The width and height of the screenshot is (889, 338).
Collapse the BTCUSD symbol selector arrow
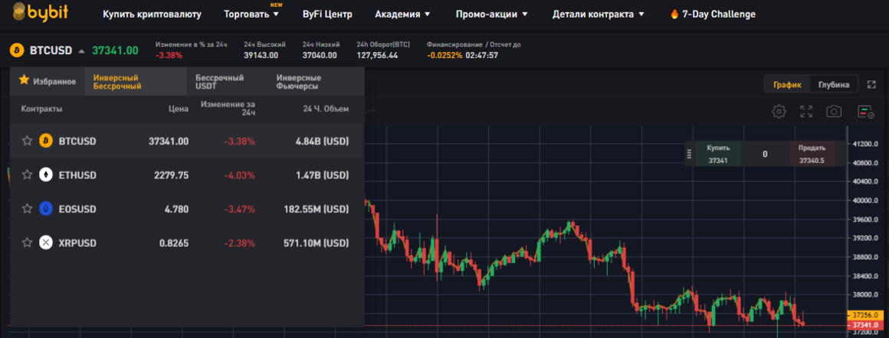coord(81,51)
